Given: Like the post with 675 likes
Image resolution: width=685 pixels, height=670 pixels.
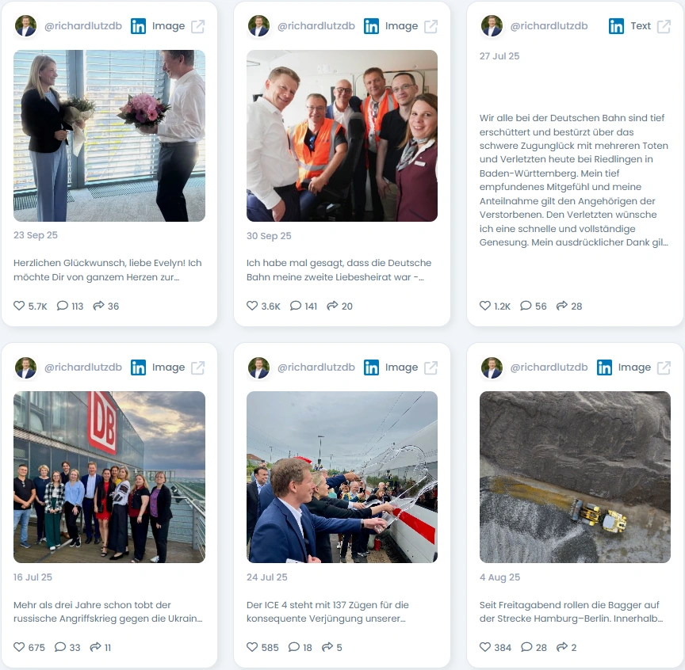Looking at the screenshot, I should click(19, 647).
